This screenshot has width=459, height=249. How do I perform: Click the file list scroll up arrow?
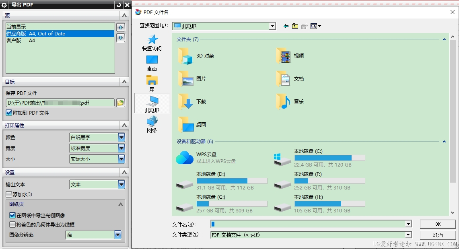453,37
